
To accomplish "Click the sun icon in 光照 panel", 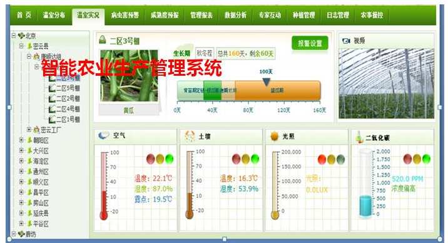I will 274,136.
